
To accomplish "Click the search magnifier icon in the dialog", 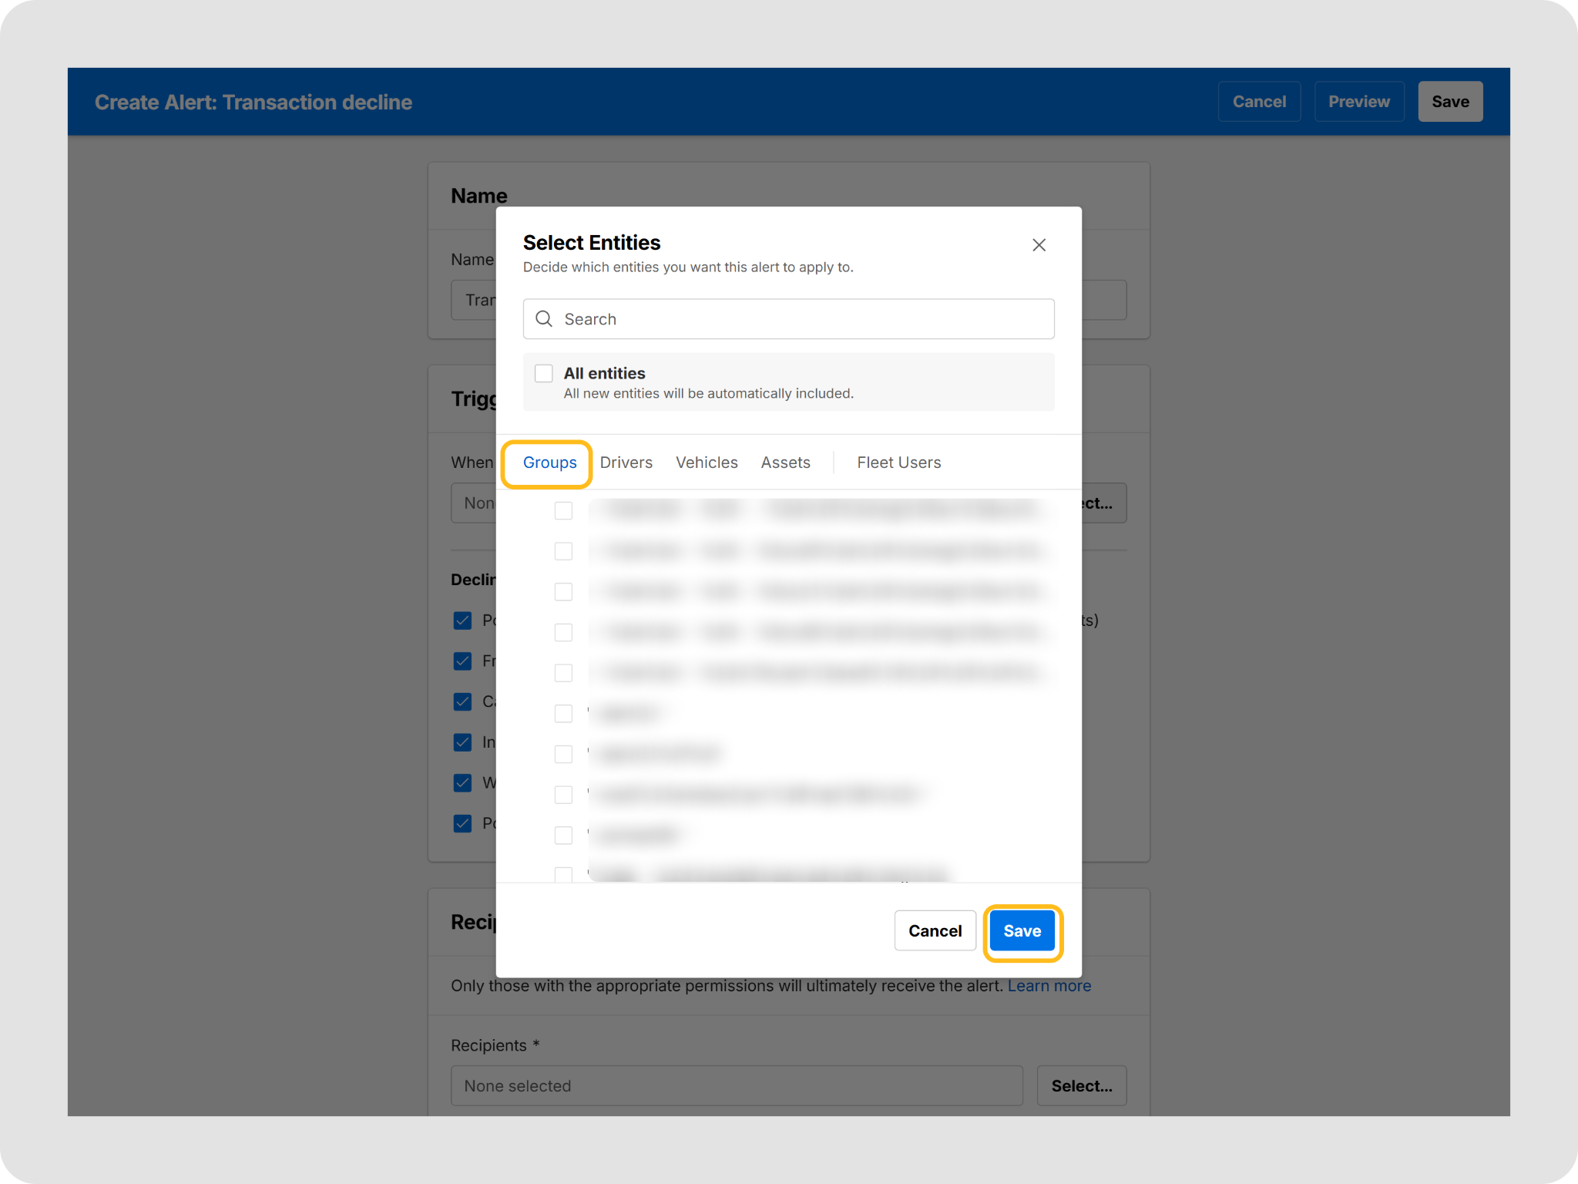I will 544,319.
